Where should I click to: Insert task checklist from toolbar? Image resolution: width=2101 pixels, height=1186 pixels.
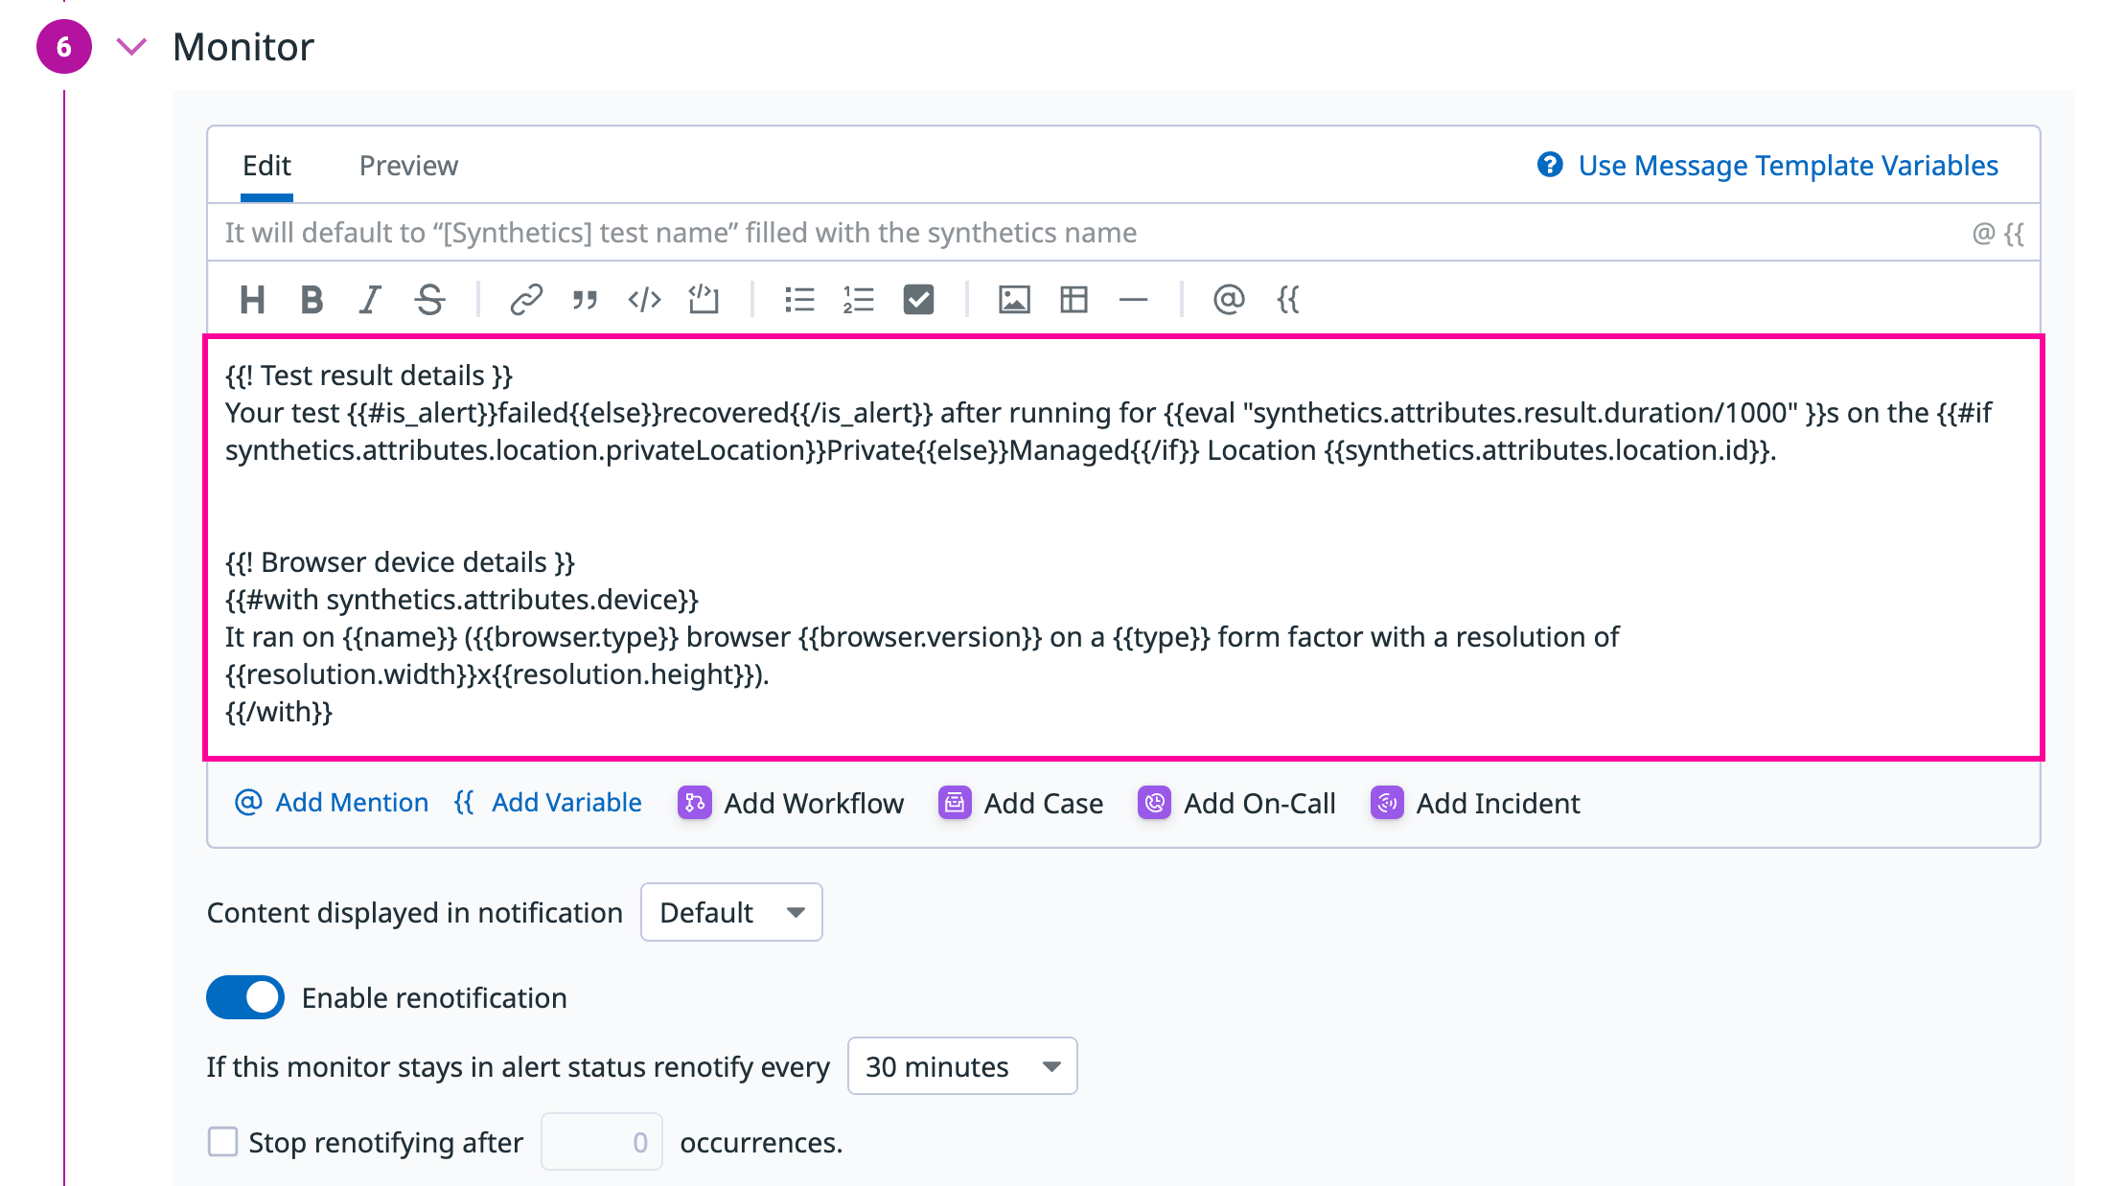point(918,300)
